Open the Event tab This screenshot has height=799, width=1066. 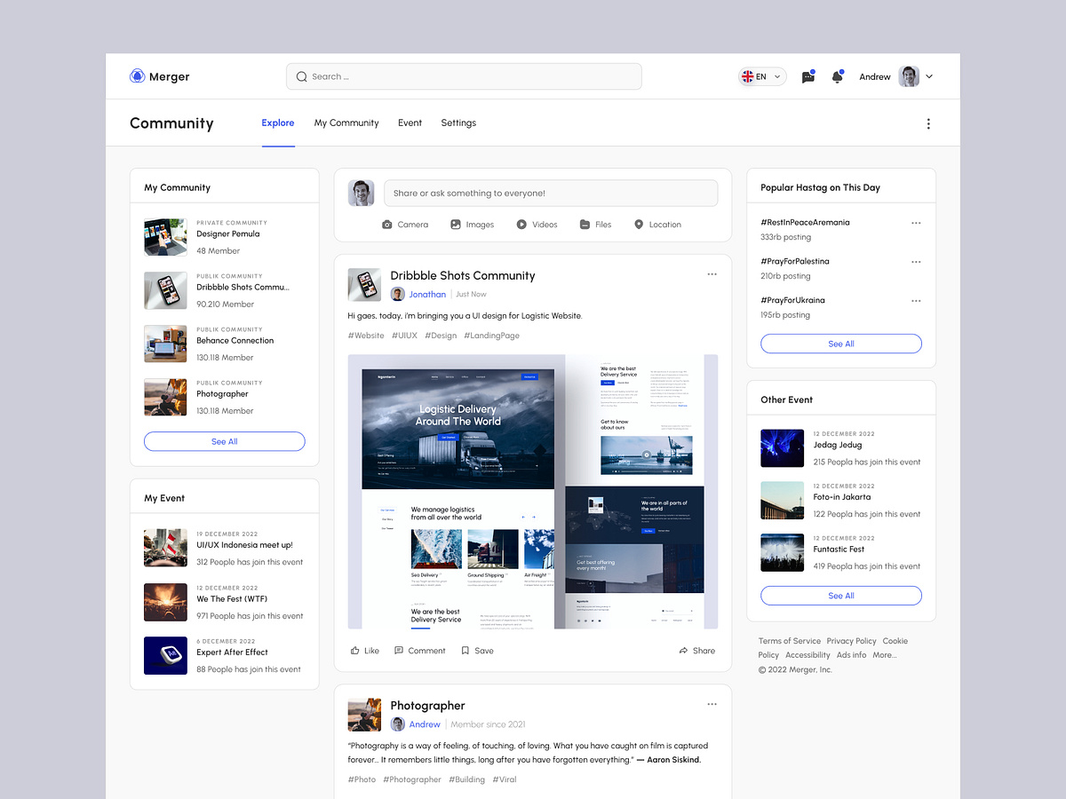[410, 123]
